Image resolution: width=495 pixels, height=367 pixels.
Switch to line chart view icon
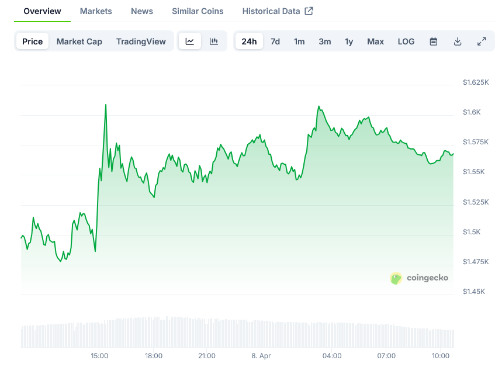(x=190, y=41)
